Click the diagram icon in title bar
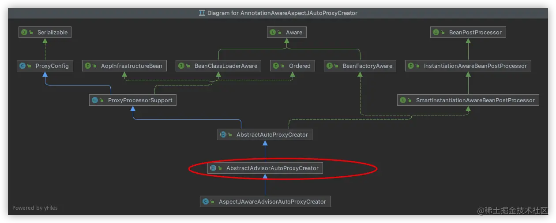 pos(202,13)
